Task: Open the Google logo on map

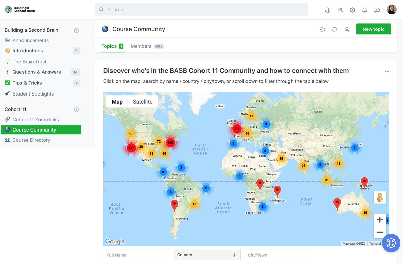Action: 115,241
